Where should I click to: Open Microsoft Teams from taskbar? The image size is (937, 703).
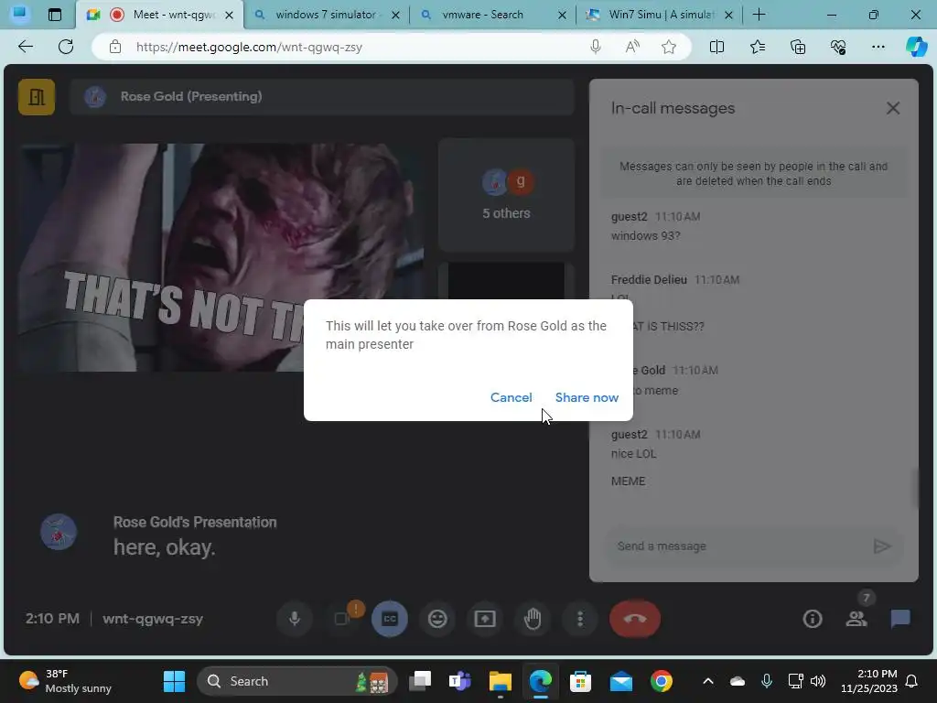click(x=459, y=681)
